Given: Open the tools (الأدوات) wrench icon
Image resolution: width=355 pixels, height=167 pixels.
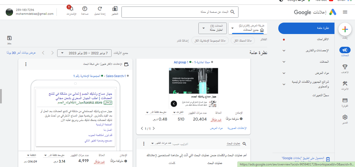Looking at the screenshot, I should 345,83.
